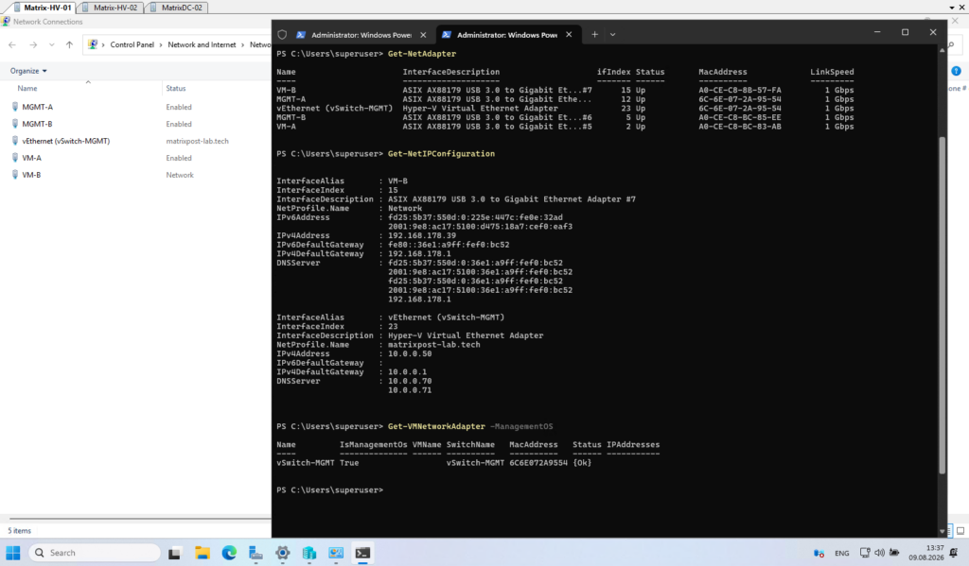
Task: Click the MAC address 6C6E072A9554
Action: [538, 462]
